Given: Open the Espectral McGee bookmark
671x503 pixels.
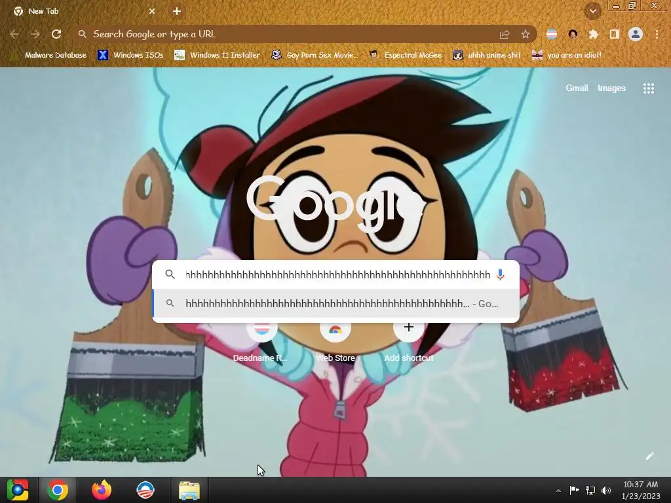Looking at the screenshot, I should pyautogui.click(x=406, y=55).
